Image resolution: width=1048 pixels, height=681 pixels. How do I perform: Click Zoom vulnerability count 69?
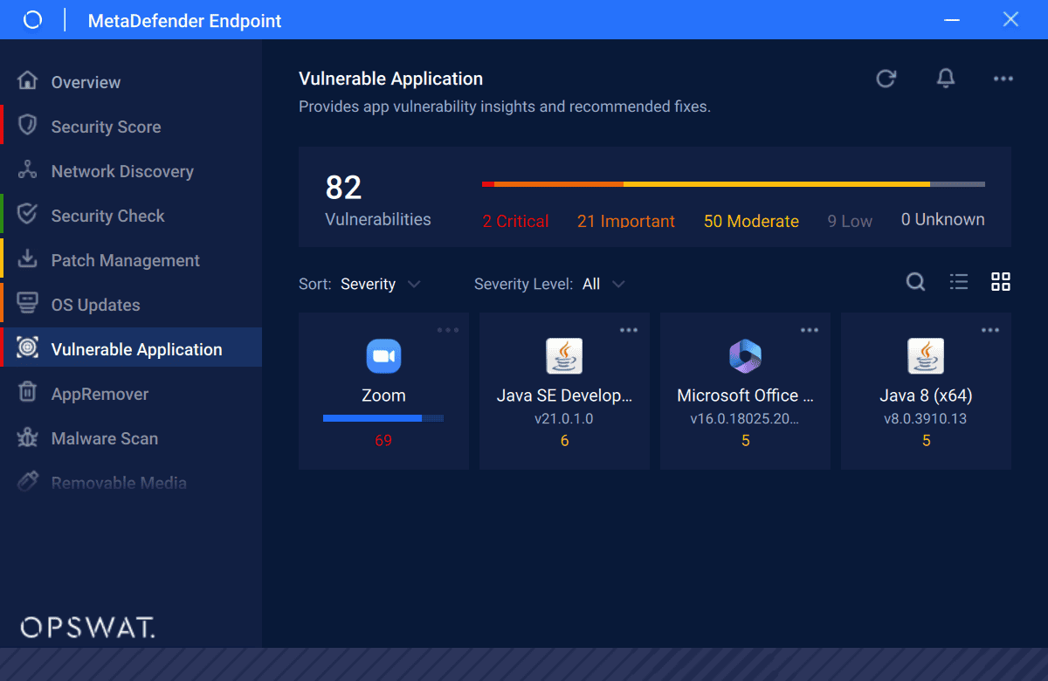(x=383, y=441)
